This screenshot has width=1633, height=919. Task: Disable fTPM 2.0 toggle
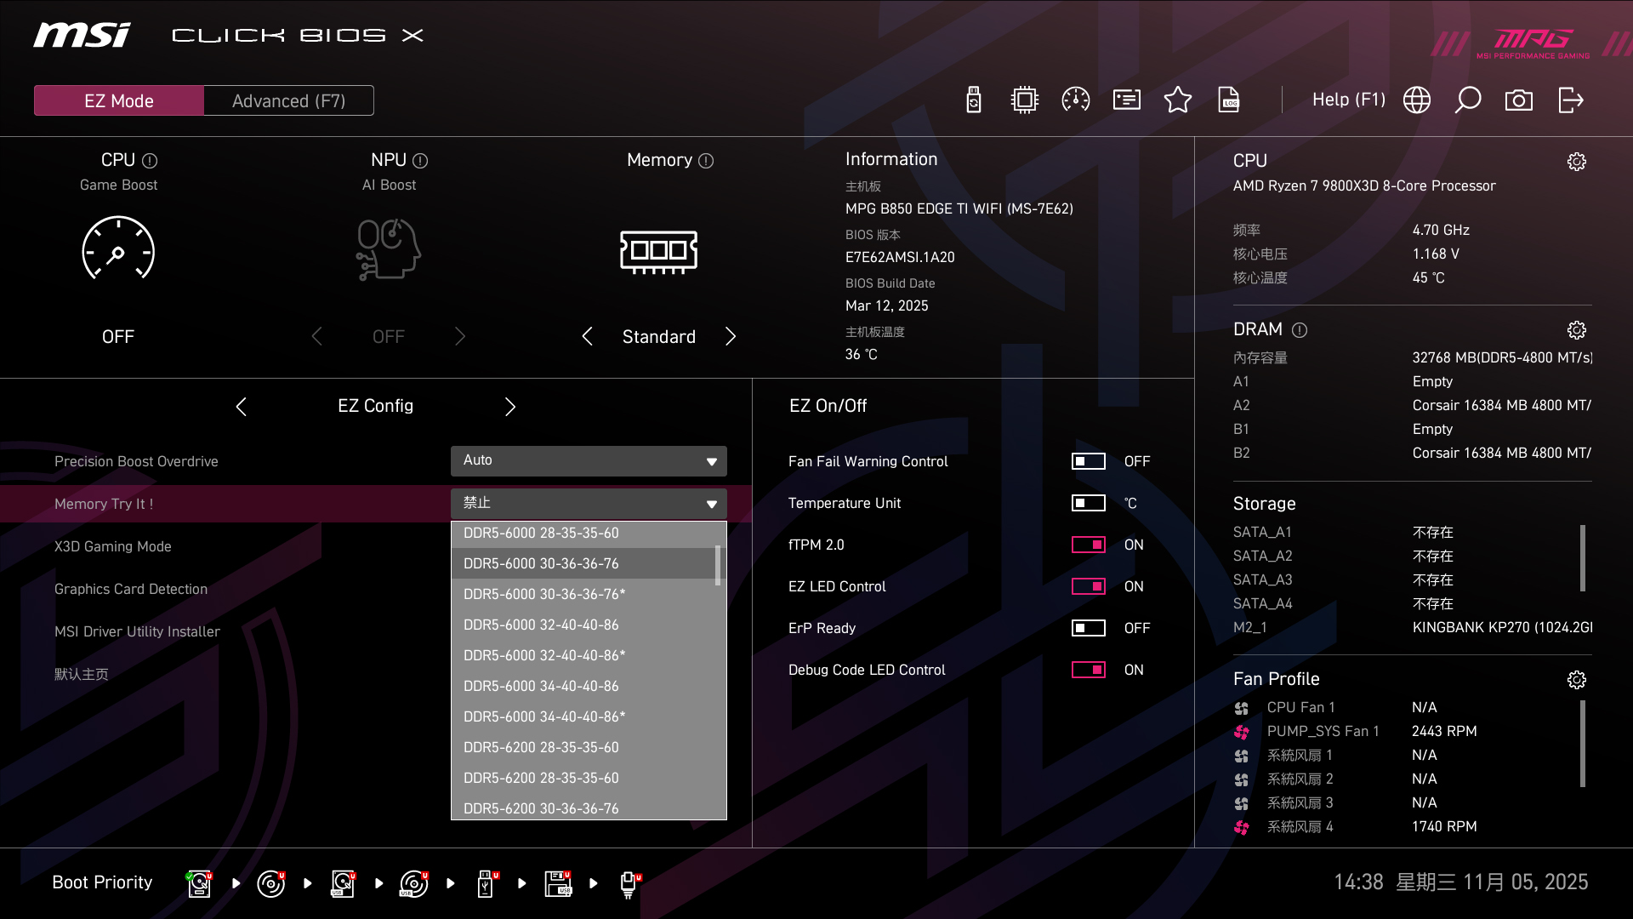tap(1088, 545)
